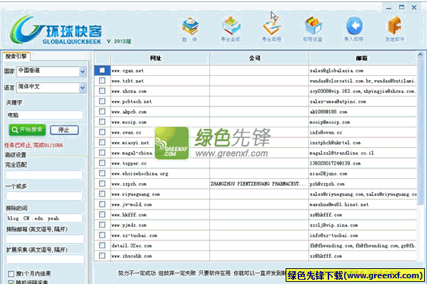Open the 国家 country dropdown showing 中国香港
Image resolution: width=427 pixels, height=284 pixels.
pyautogui.click(x=51, y=72)
